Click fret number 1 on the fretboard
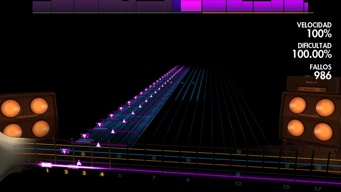The width and height of the screenshot is (341, 192). click(47, 171)
